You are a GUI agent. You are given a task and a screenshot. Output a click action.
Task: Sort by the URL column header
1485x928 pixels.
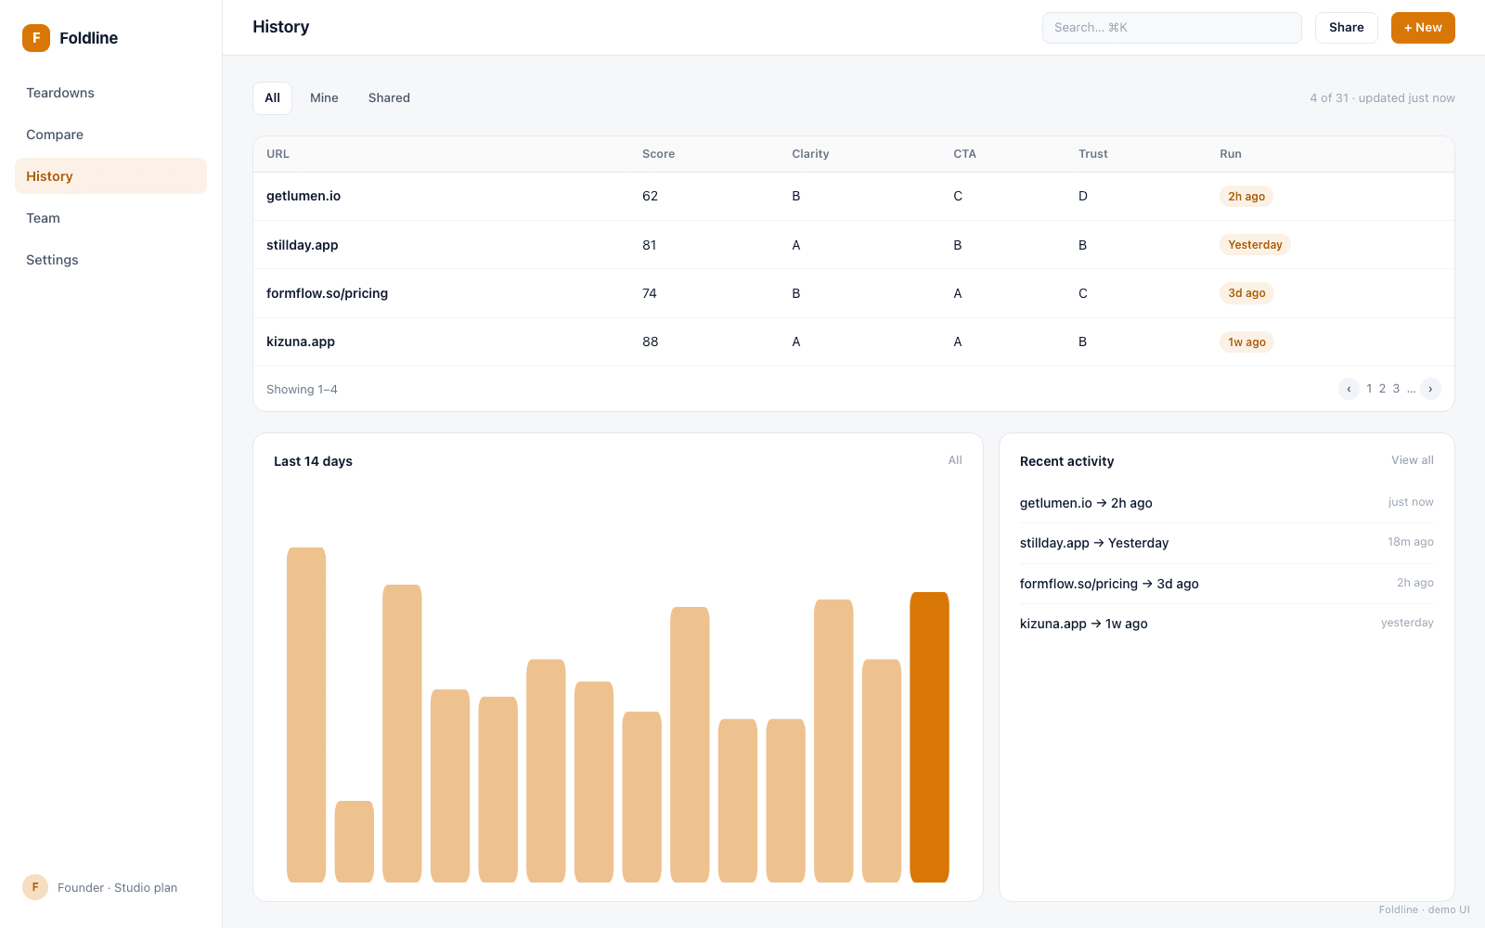click(278, 154)
